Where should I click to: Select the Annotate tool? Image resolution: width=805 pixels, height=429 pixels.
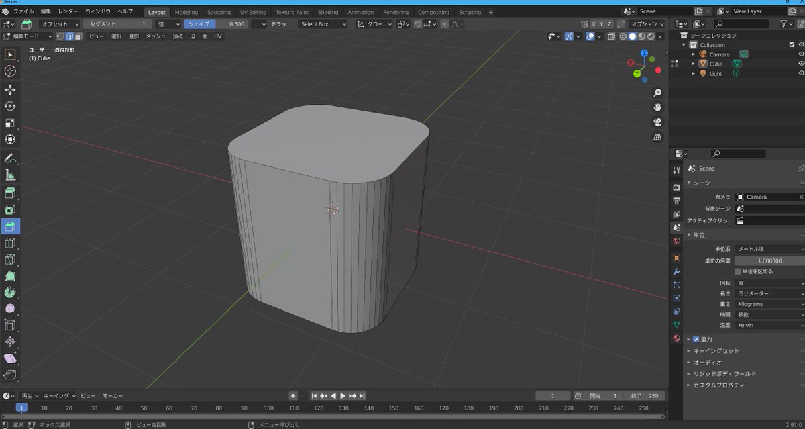[10, 159]
